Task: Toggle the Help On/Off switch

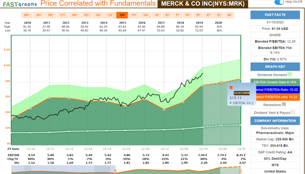Action: click(279, 2)
